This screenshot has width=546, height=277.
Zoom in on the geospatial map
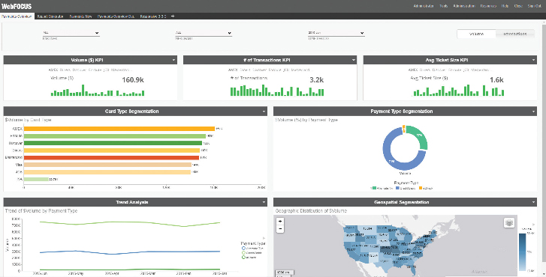pyautogui.click(x=280, y=221)
